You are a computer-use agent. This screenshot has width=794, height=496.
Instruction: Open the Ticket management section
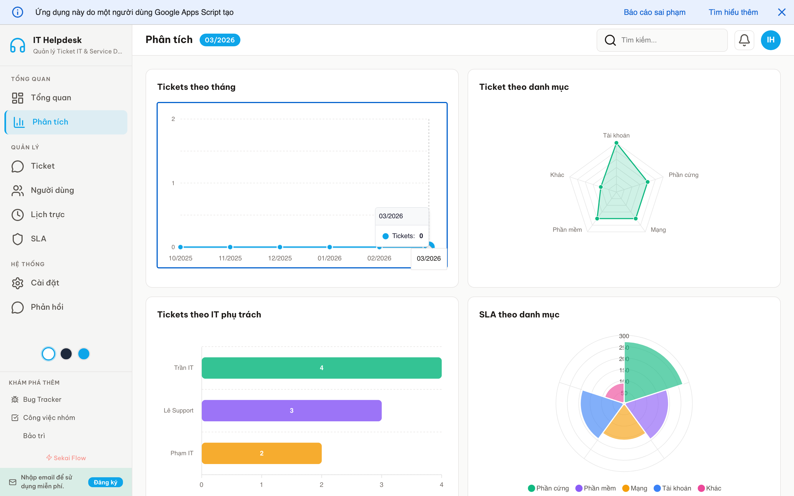tap(17, 166)
